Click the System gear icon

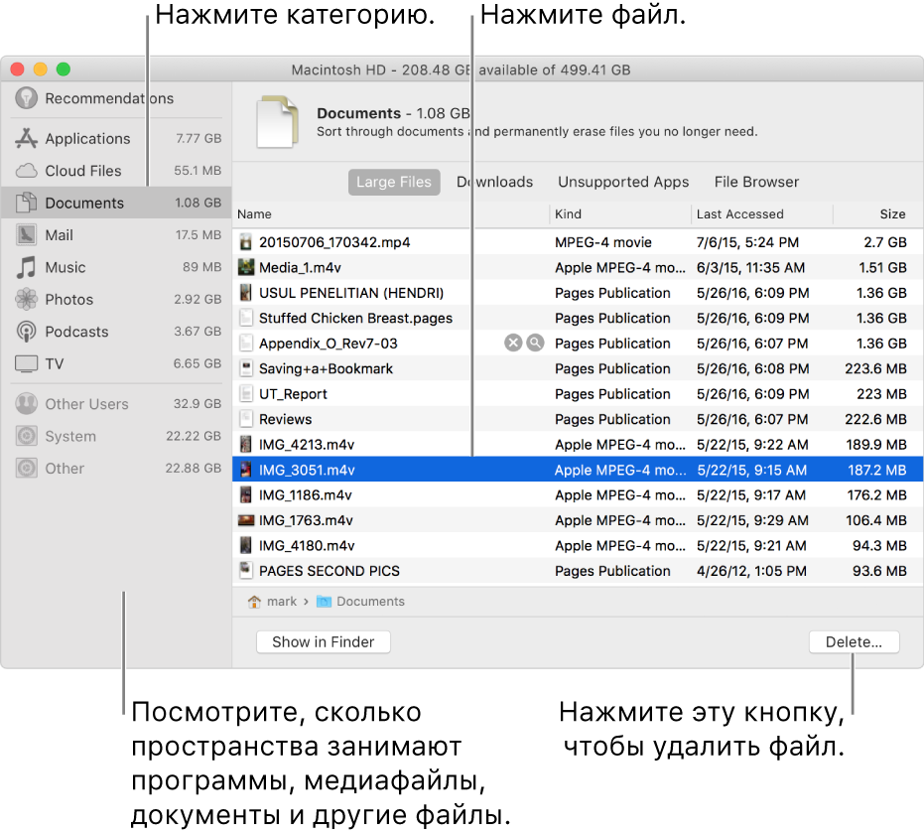(26, 437)
